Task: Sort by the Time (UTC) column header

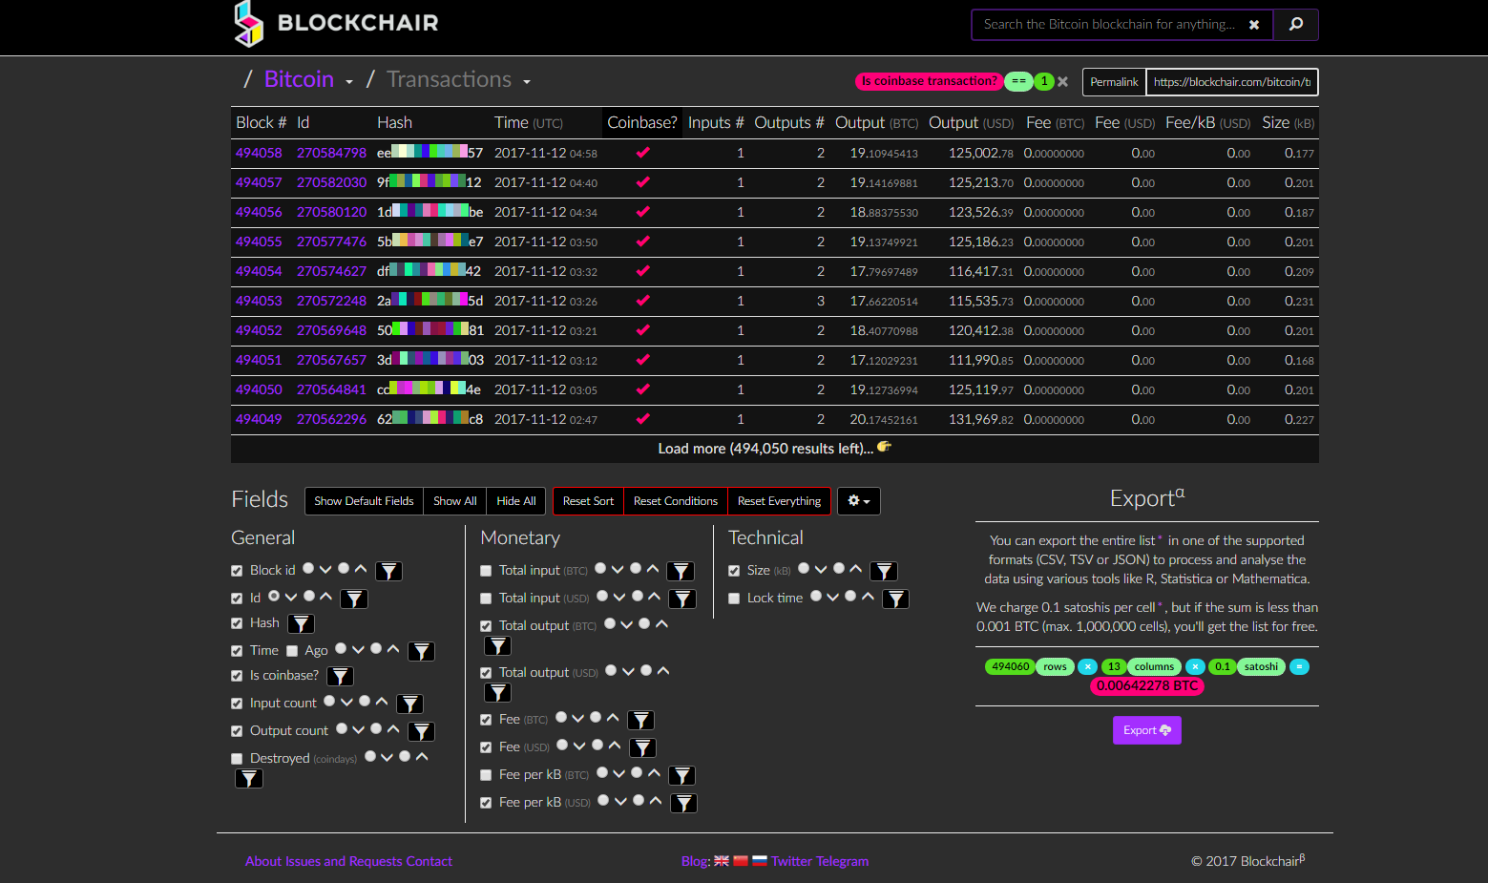Action: [529, 123]
